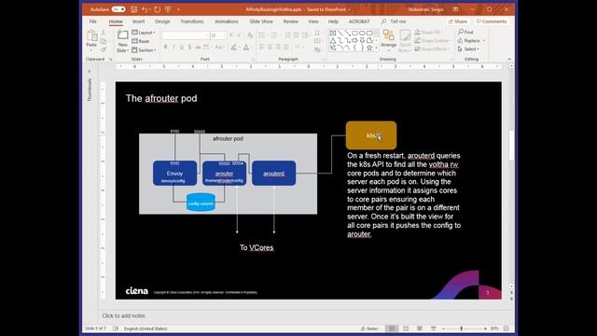
Task: Click the font name combo box
Action: (186, 35)
